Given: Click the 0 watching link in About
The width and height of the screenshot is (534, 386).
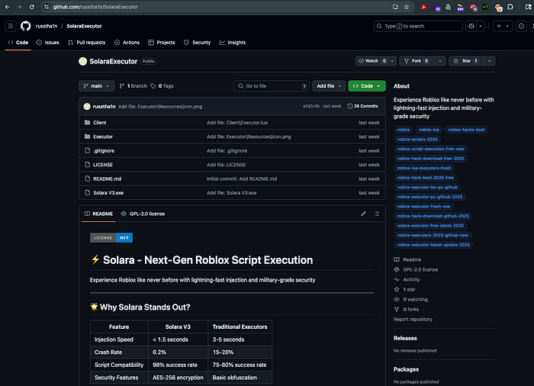Looking at the screenshot, I should tap(415, 299).
